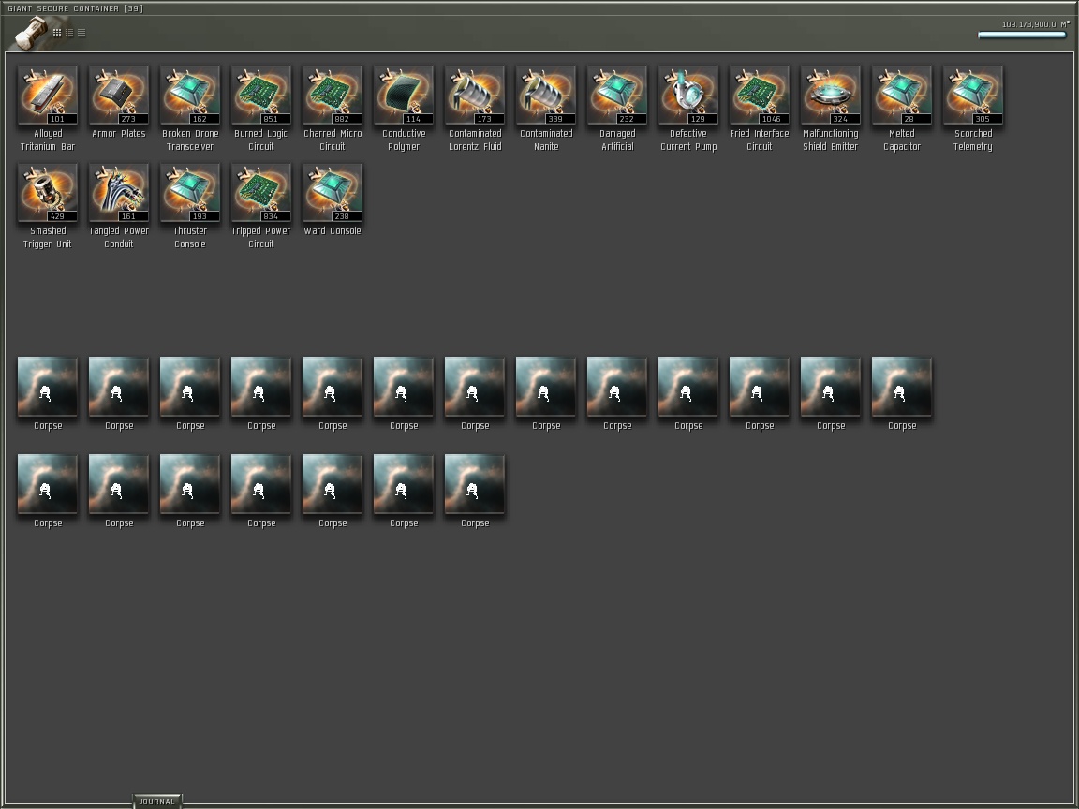Open the Journal tab

coord(157,802)
